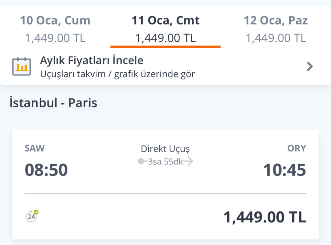Select the 10:45 arrival time
This screenshot has height=245, width=331.
284,170
